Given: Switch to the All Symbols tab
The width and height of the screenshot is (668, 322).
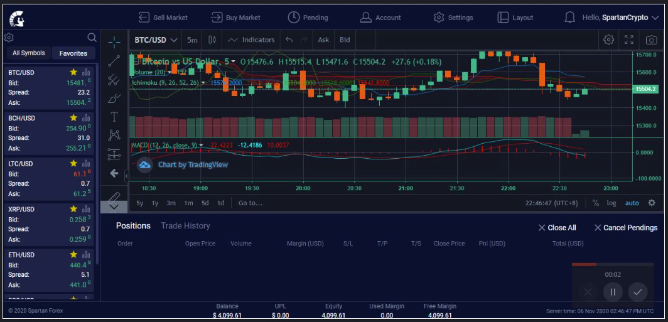Looking at the screenshot, I should [28, 53].
